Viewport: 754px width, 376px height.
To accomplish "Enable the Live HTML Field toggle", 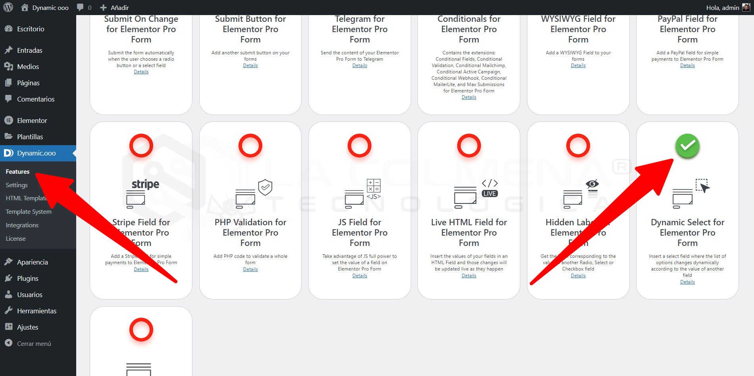I will 469,146.
